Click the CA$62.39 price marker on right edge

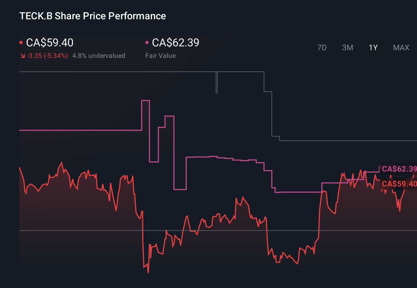(399, 169)
